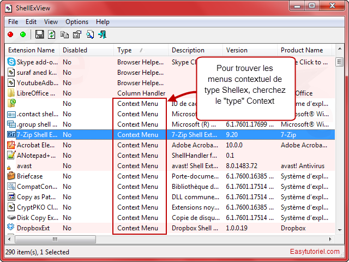Click the CryptPKO row icon
Image resolution: width=349 pixels, height=262 pixels.
tap(11, 207)
